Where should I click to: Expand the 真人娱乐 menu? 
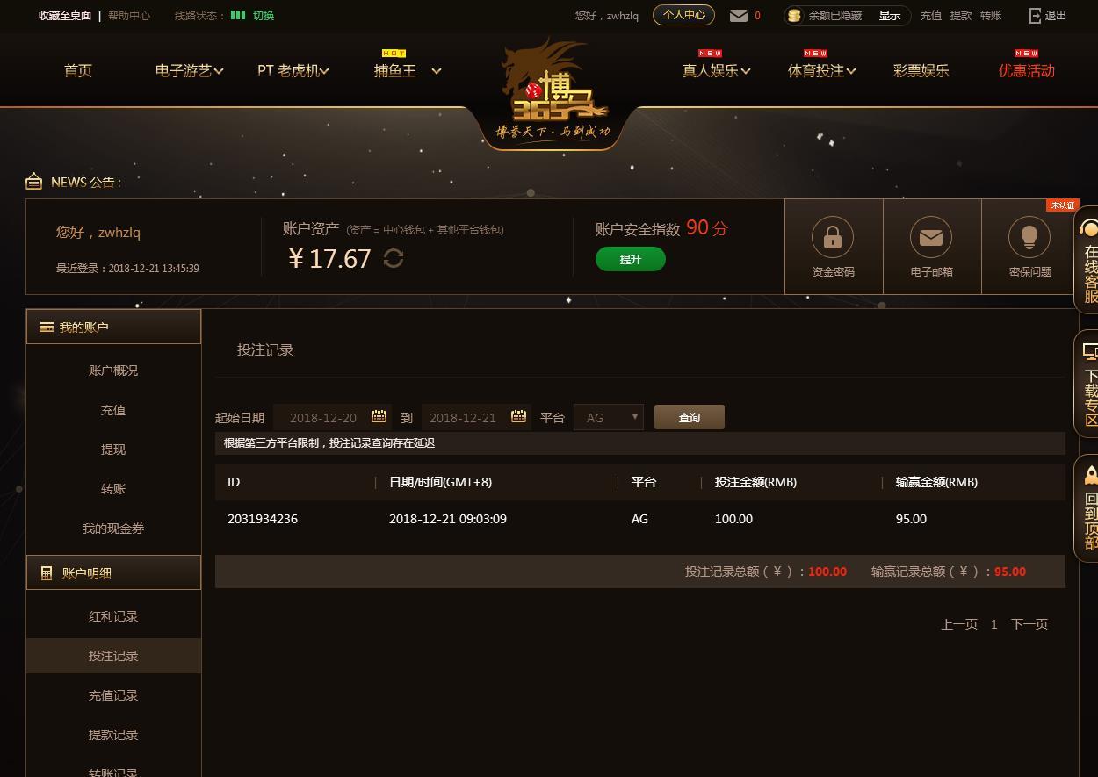pos(716,70)
